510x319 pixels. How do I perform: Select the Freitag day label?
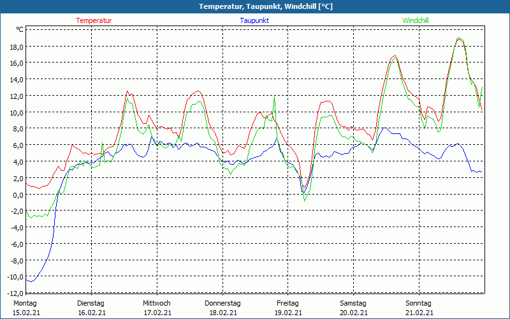(287, 303)
